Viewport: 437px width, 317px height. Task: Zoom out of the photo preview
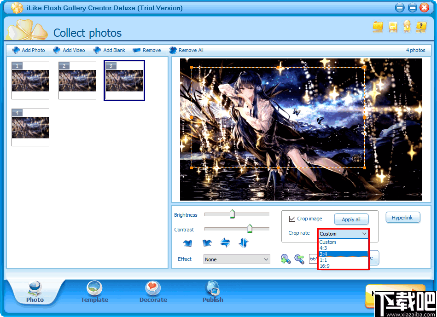point(299,259)
